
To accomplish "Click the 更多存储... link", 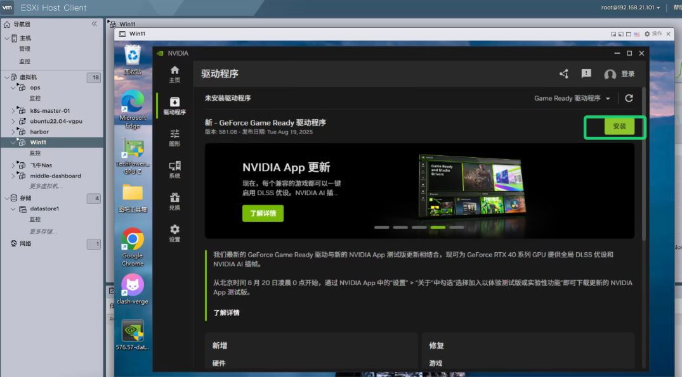I will click(x=44, y=231).
